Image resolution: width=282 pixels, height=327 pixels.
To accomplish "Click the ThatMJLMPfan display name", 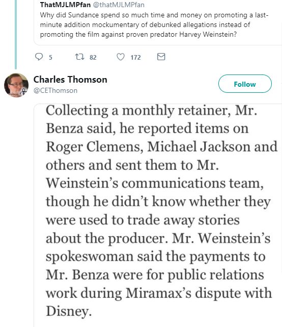I will [x=65, y=5].
